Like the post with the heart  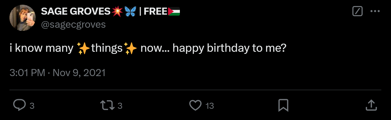195,105
